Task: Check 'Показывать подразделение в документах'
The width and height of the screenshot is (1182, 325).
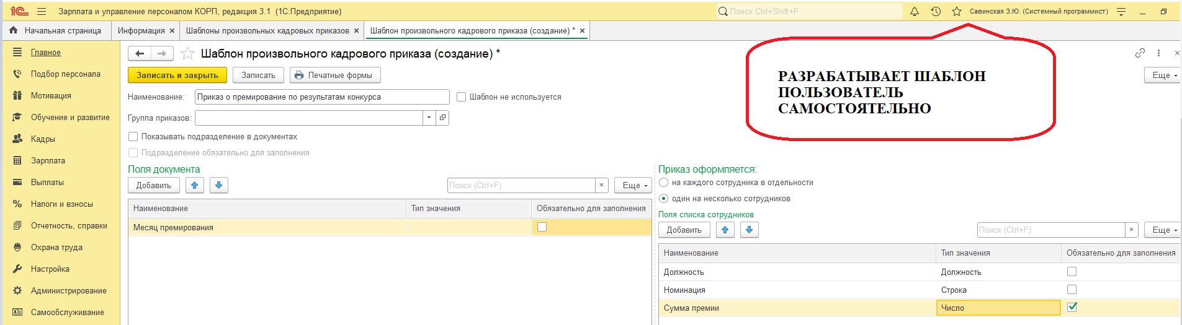Action: (133, 136)
